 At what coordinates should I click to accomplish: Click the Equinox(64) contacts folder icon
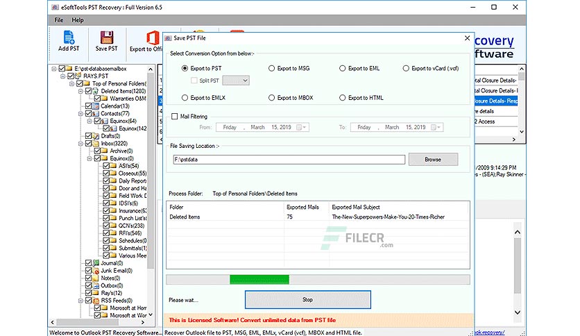coord(104,121)
